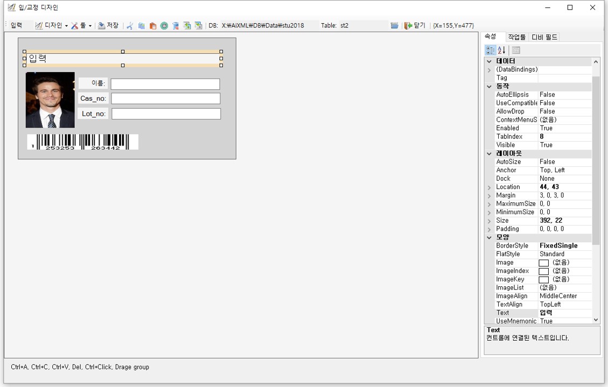
Task: Click the clipboard Paste icon
Action: [x=153, y=26]
